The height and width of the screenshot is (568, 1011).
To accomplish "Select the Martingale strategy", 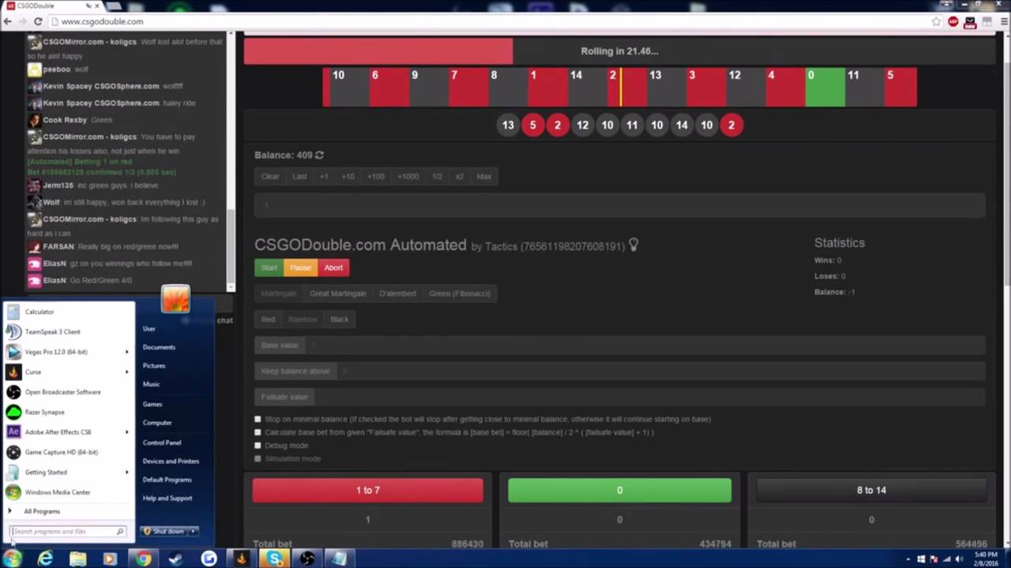I will (x=279, y=293).
